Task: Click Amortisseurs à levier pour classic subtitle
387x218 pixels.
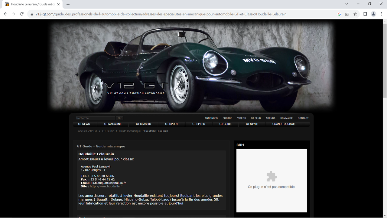Action: tap(106, 159)
